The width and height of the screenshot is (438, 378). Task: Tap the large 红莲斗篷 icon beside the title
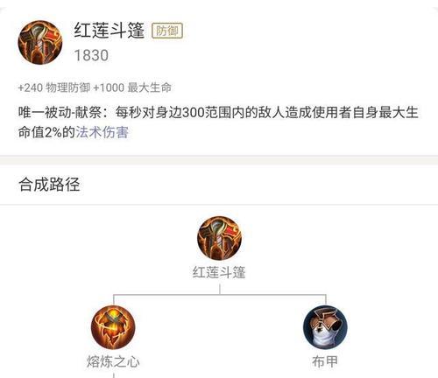[40, 43]
